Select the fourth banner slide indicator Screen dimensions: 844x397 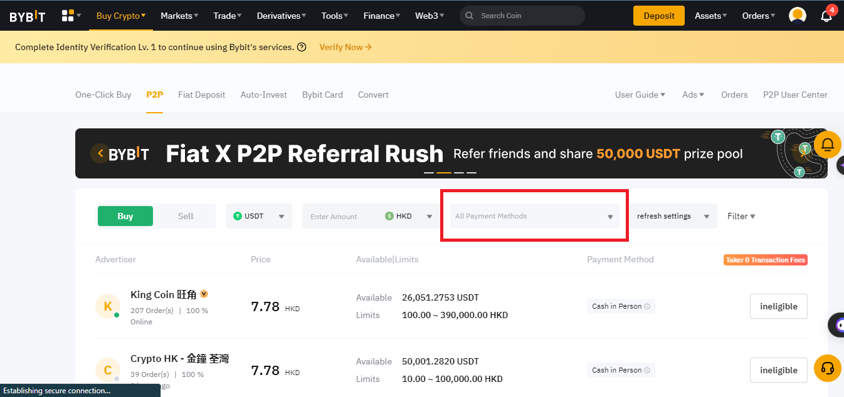coord(472,172)
